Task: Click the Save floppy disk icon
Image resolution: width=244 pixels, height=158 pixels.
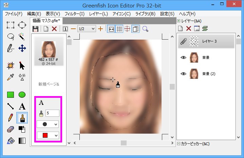Action: pyautogui.click(x=35, y=29)
